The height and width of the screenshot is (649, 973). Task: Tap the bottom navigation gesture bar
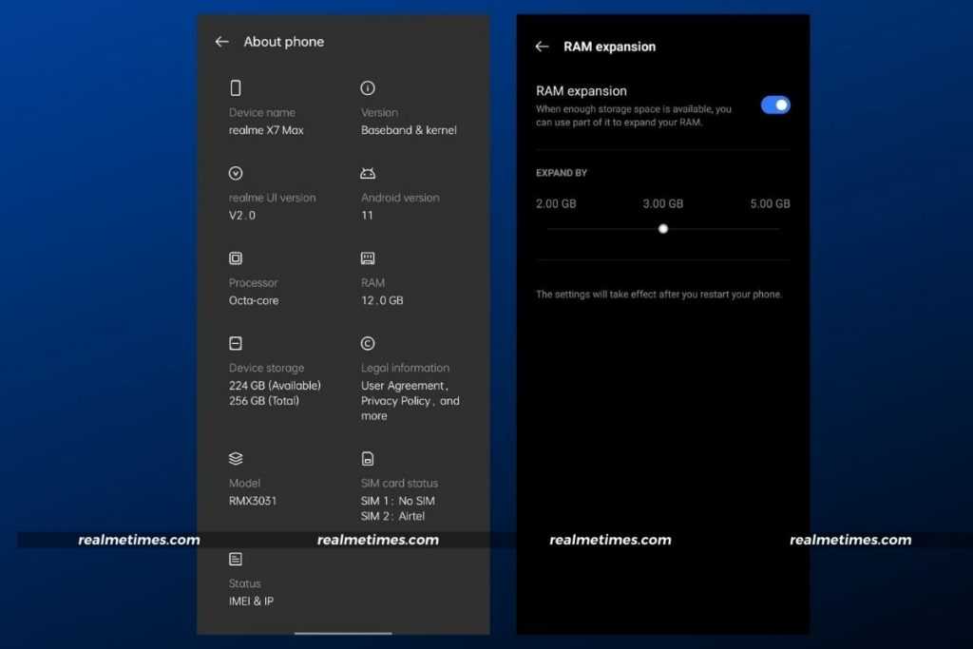pyautogui.click(x=343, y=634)
